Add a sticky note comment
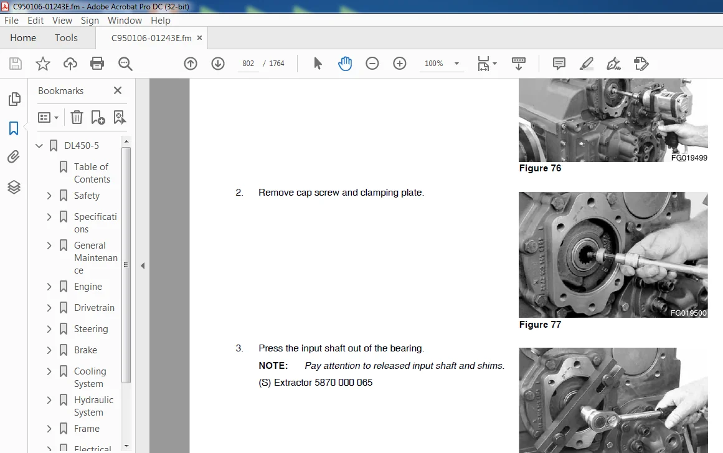 point(559,63)
